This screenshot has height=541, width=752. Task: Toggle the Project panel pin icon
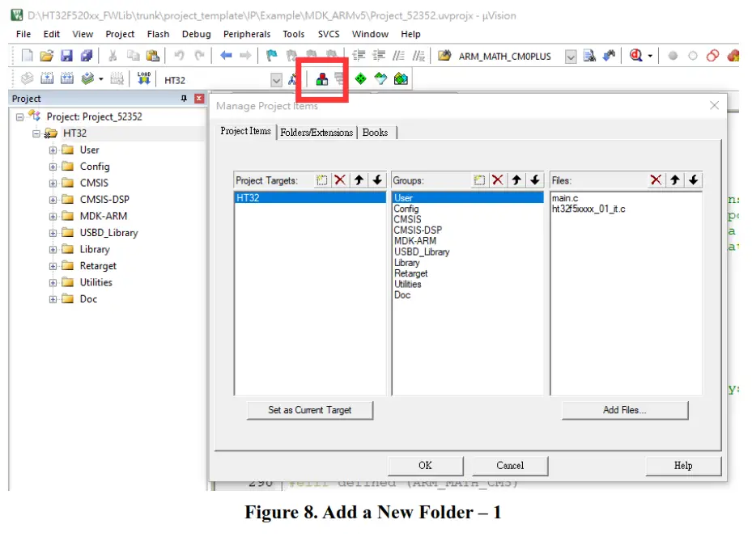[x=184, y=98]
